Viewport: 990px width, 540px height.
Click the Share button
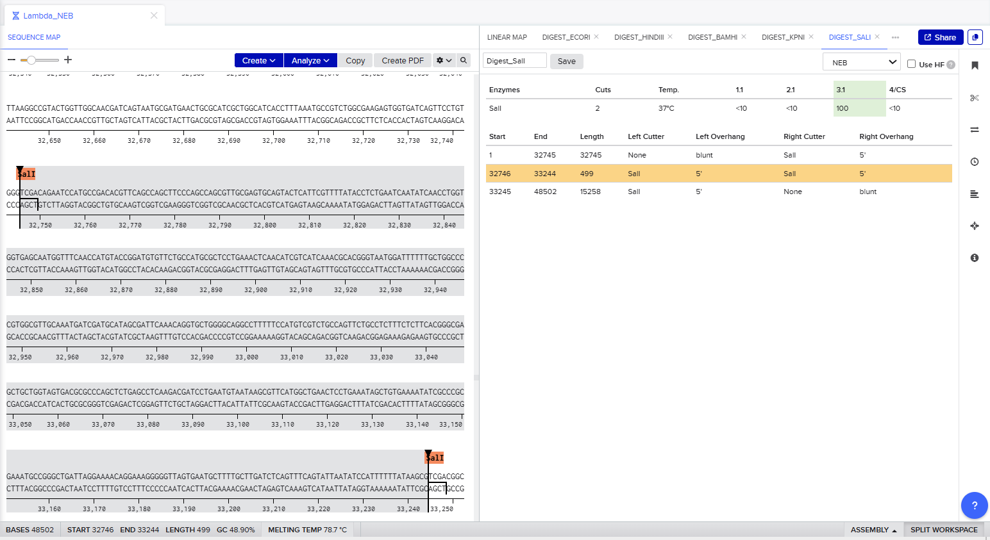click(x=941, y=37)
